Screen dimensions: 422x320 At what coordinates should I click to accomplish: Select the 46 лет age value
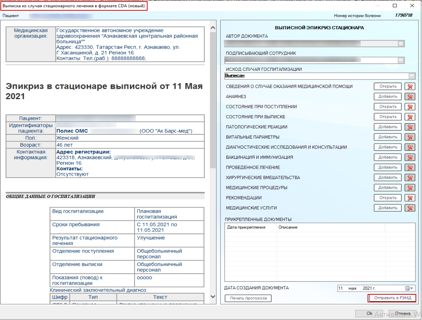click(x=65, y=145)
